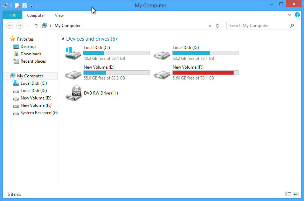Image resolution: width=304 pixels, height=201 pixels.
Task: Open Desktop from Favorites
Action: [28, 47]
